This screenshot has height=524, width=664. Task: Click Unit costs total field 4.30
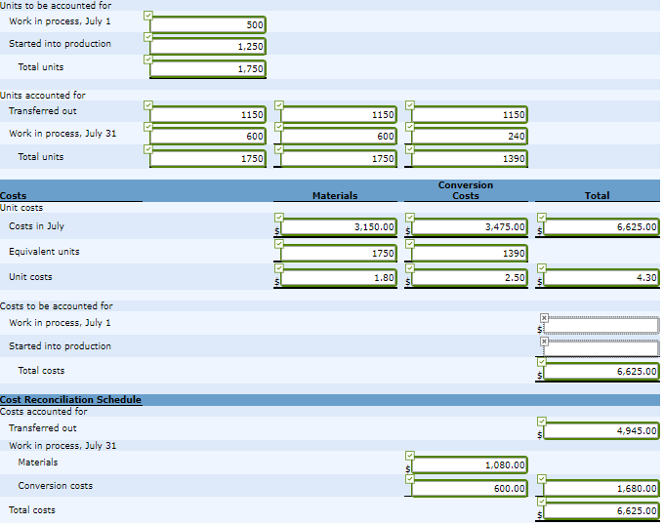coord(602,278)
